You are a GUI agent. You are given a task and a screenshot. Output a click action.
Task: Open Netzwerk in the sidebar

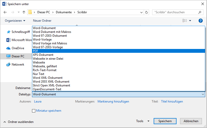(x=15, y=65)
